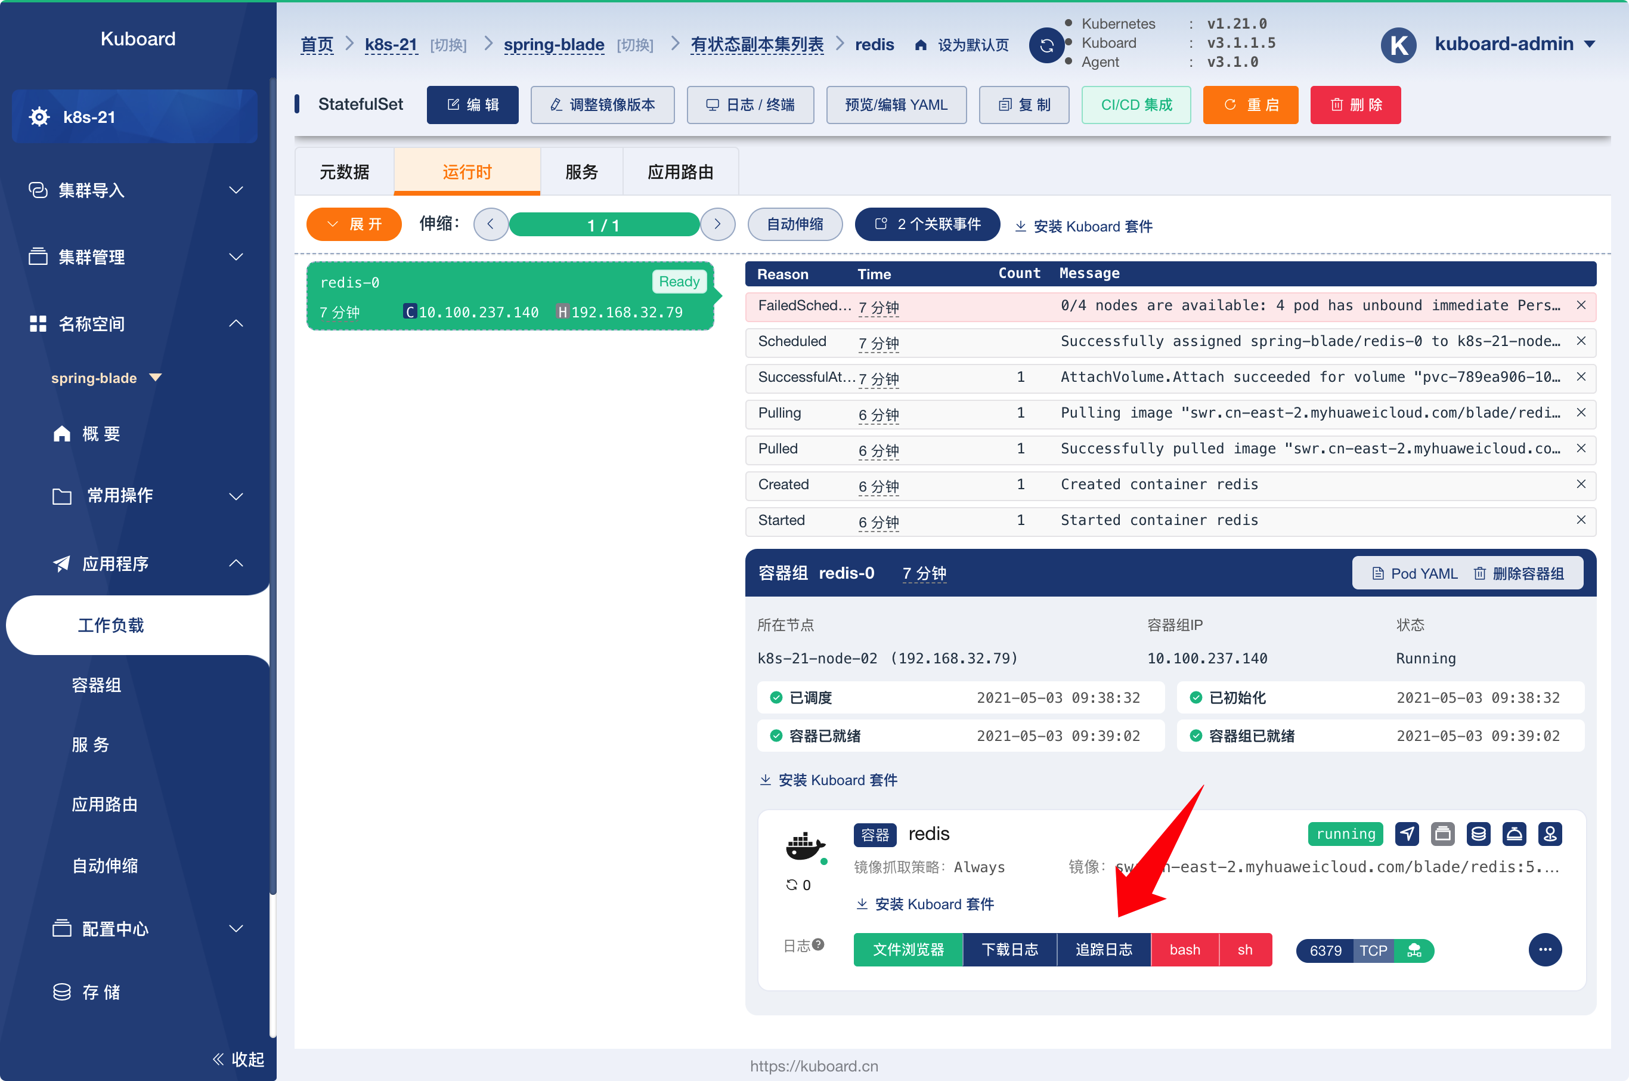Open 应用路由 in the left sidebar

tap(104, 805)
